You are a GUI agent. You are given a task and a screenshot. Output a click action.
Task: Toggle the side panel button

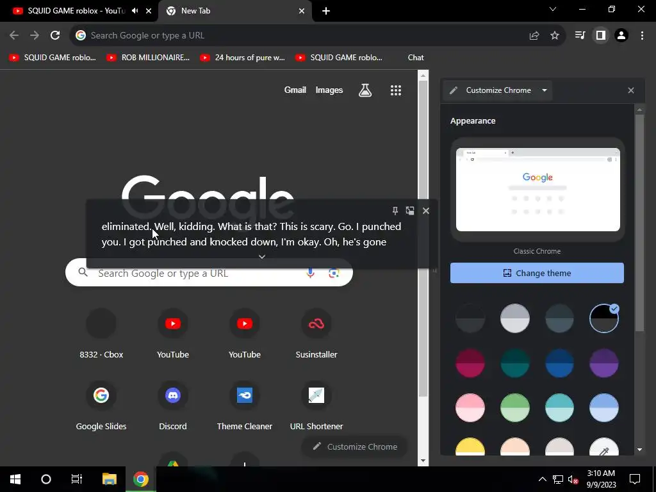601,35
